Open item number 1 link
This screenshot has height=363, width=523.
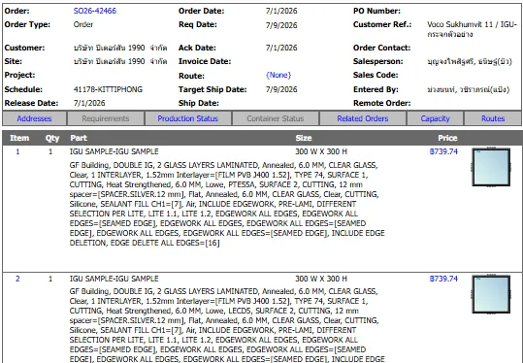[17, 151]
